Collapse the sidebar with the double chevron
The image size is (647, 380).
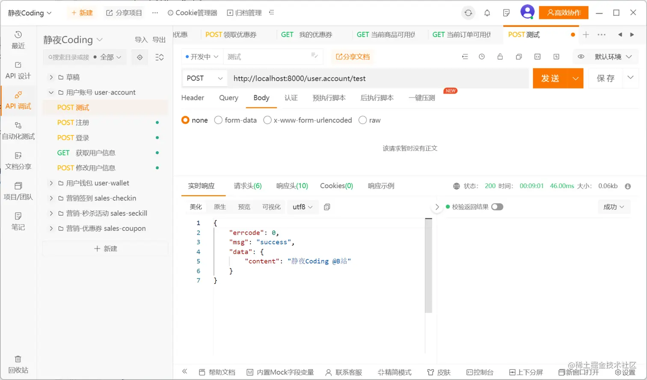[184, 371]
